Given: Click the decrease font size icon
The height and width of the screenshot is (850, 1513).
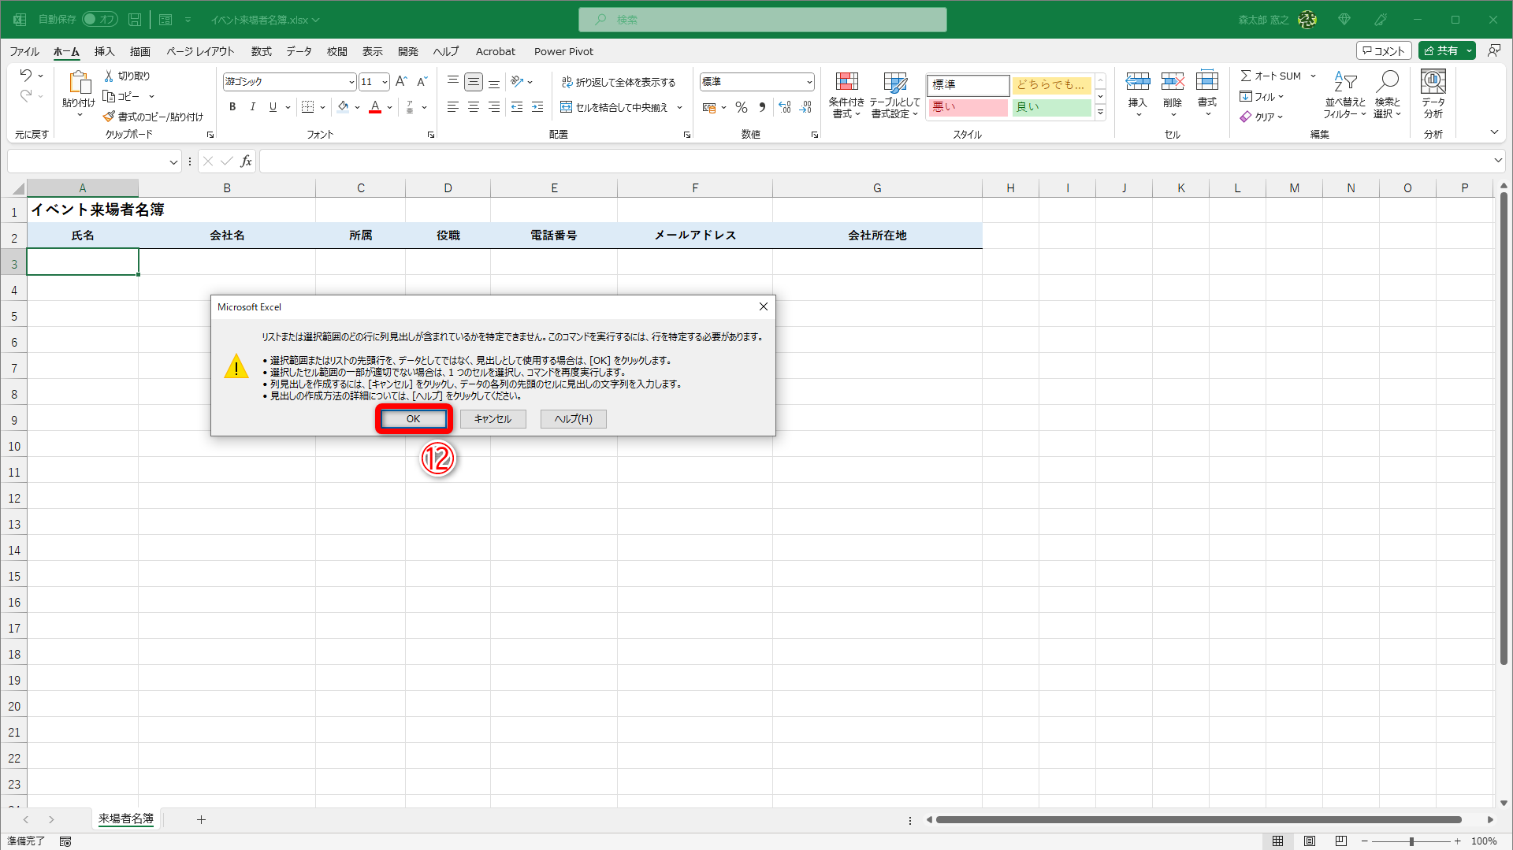Looking at the screenshot, I should (x=422, y=81).
